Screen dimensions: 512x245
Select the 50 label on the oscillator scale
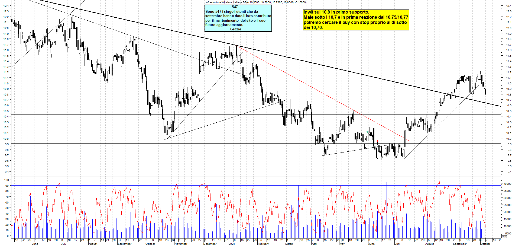click(7, 208)
